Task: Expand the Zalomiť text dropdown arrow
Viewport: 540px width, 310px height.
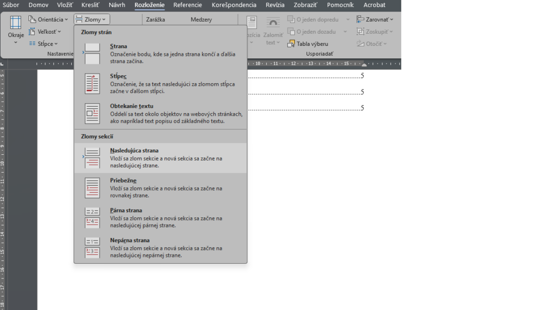Action: [278, 43]
